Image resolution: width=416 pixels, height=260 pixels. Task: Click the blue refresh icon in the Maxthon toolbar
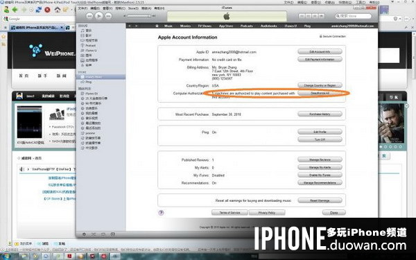pyautogui.click(x=39, y=10)
